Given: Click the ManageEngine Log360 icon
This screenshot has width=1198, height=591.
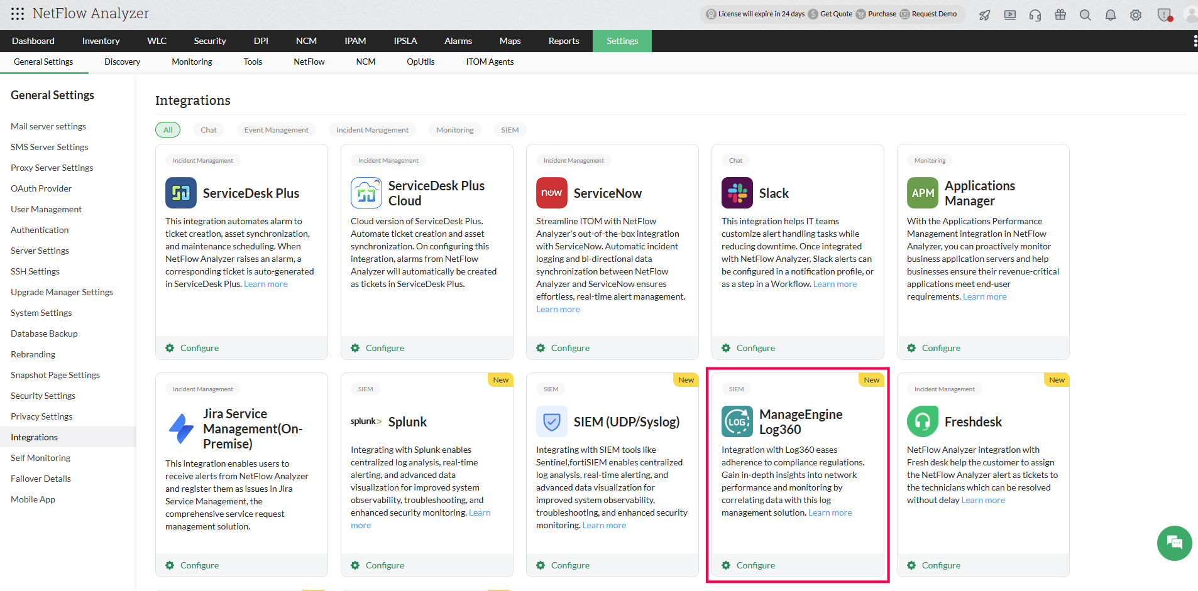Looking at the screenshot, I should [x=737, y=421].
